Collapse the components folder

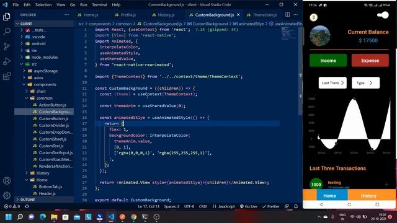[x=45, y=85]
